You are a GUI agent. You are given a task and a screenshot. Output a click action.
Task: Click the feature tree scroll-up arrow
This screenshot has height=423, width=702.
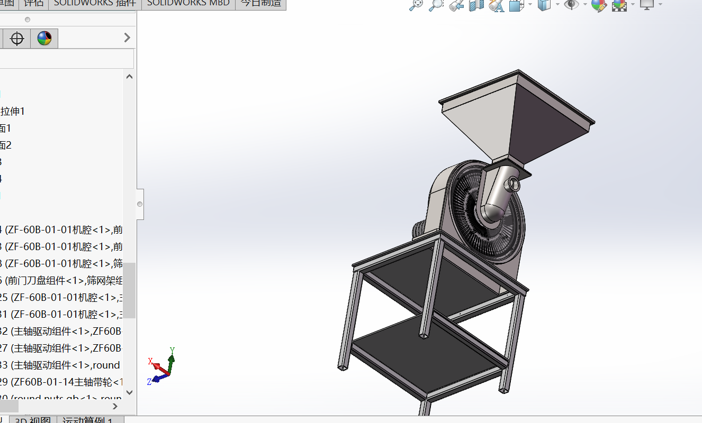click(x=129, y=76)
